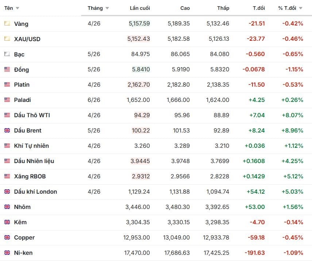The width and height of the screenshot is (312, 261).
Task: Click the US flag beside Đồng
Action: coord(7,70)
